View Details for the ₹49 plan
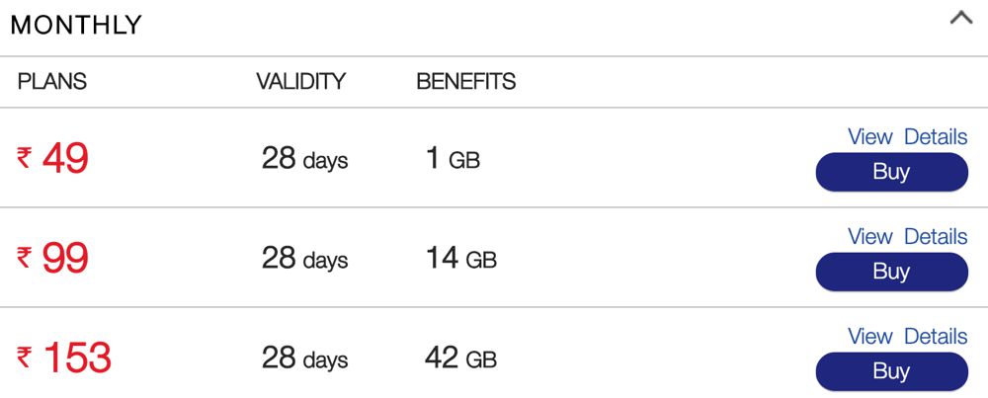The width and height of the screenshot is (988, 398). point(907,137)
